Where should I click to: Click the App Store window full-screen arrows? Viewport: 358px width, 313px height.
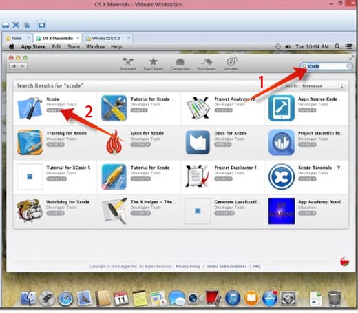click(351, 58)
